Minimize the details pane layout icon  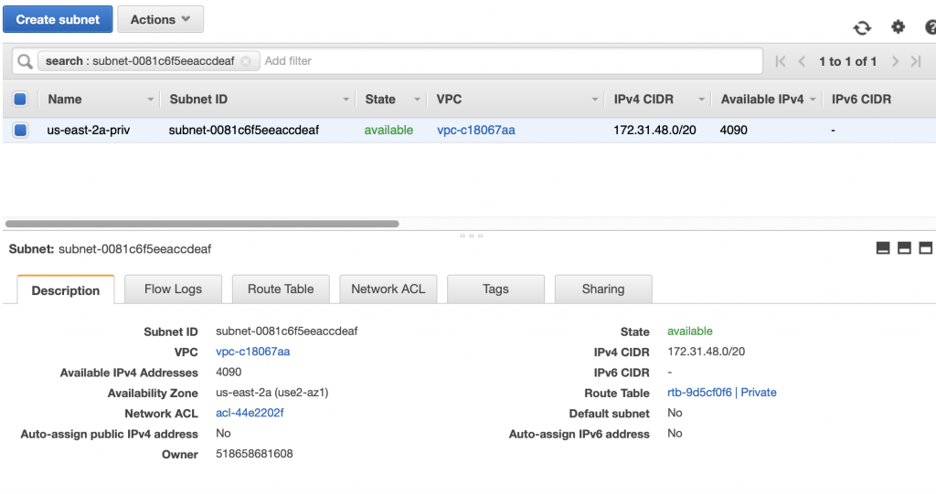883,248
